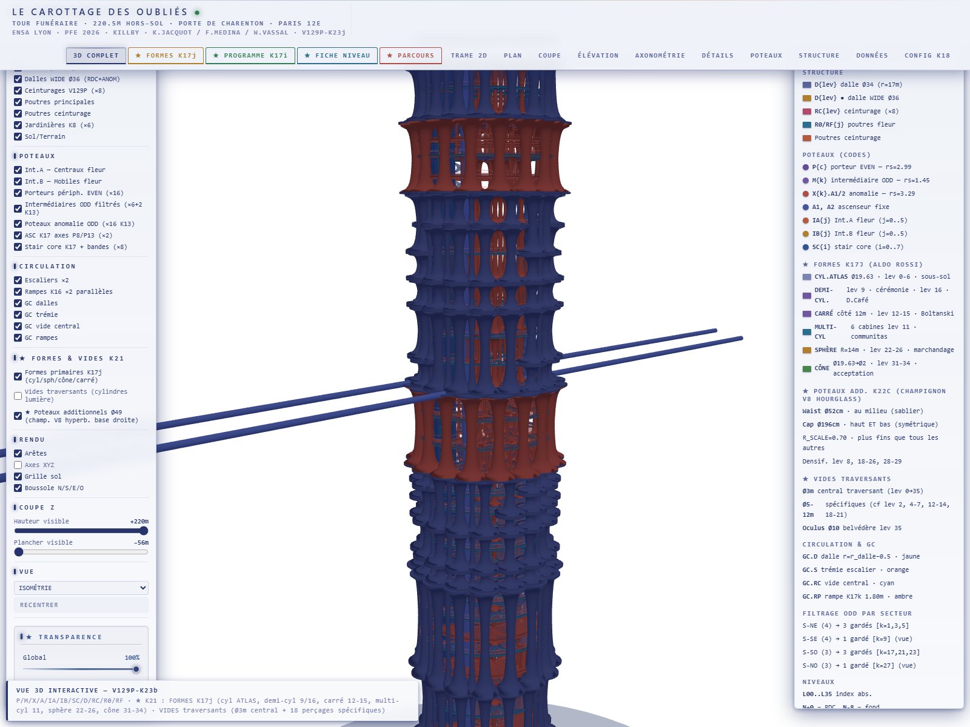Viewport: 970px width, 727px height.
Task: Open the ISOMÉTRIE view dropdown
Action: pos(81,588)
